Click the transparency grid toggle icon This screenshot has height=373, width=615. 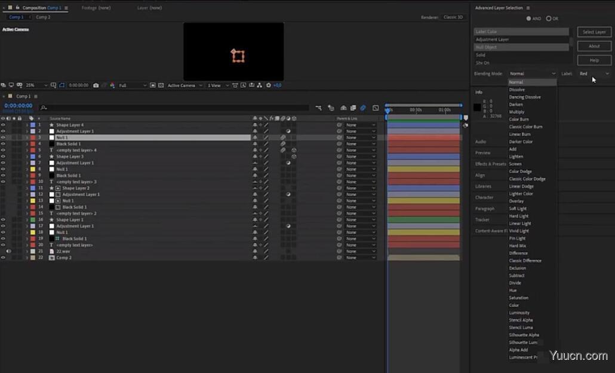pyautogui.click(x=161, y=85)
